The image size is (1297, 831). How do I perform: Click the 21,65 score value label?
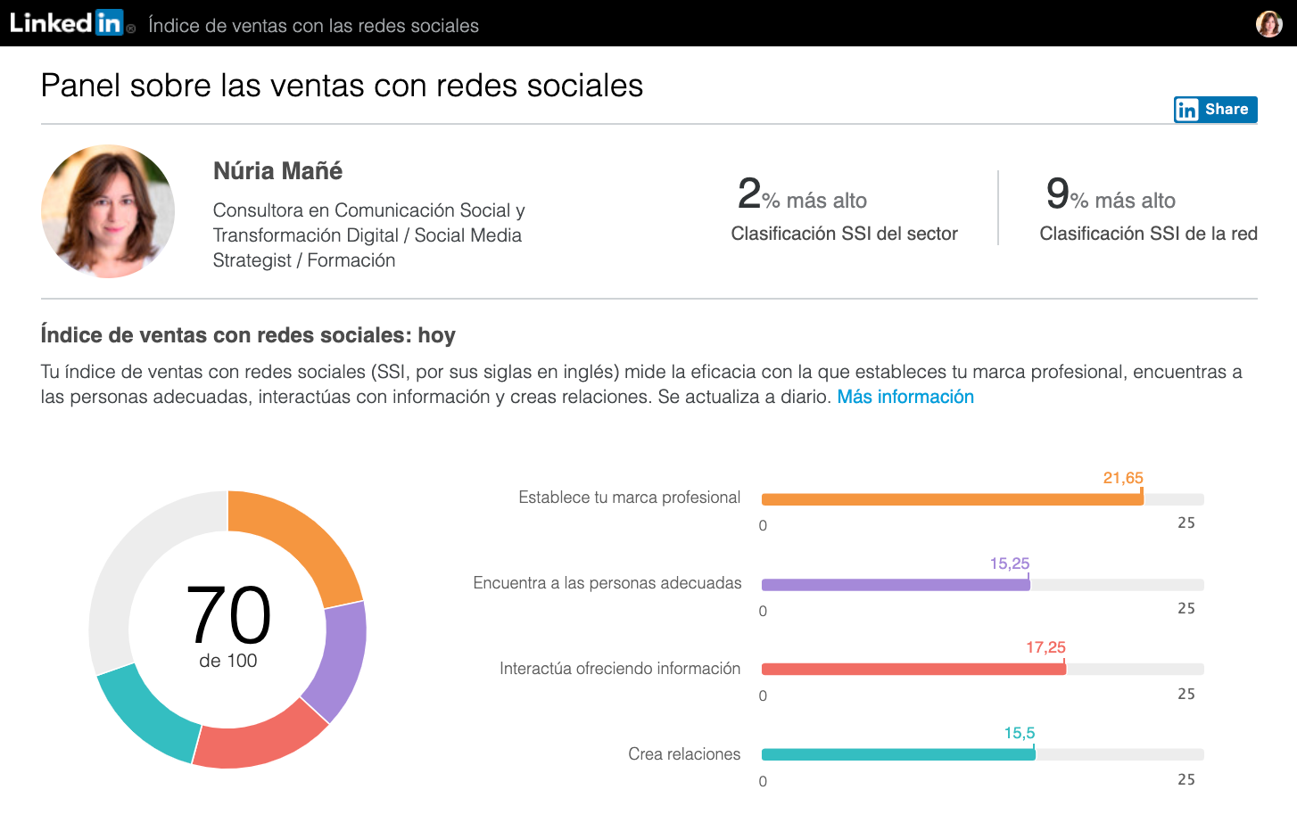[1123, 478]
